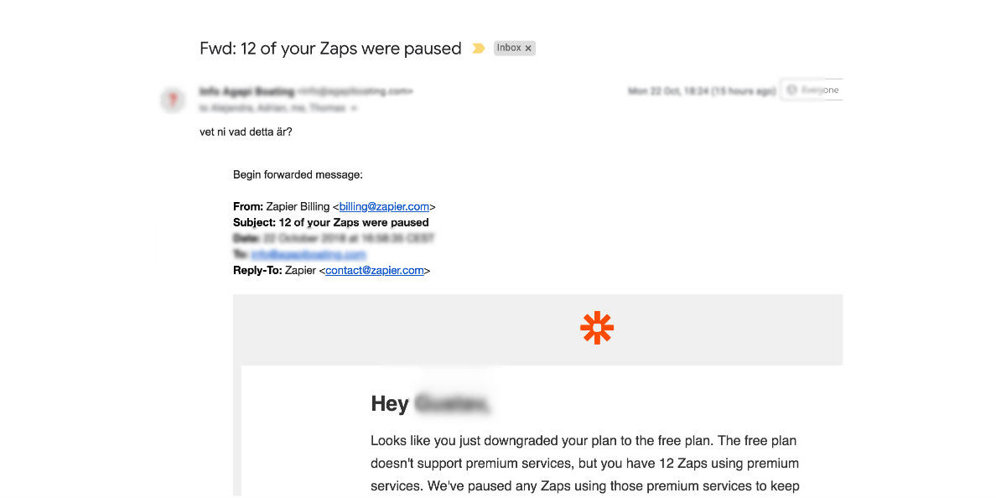Image resolution: width=996 pixels, height=498 pixels.
Task: Click the Inbox label tag
Action: [509, 49]
